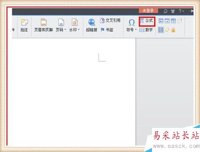Expand the 符号 dropdown arrow
This screenshot has width=200, height=152.
click(x=136, y=29)
